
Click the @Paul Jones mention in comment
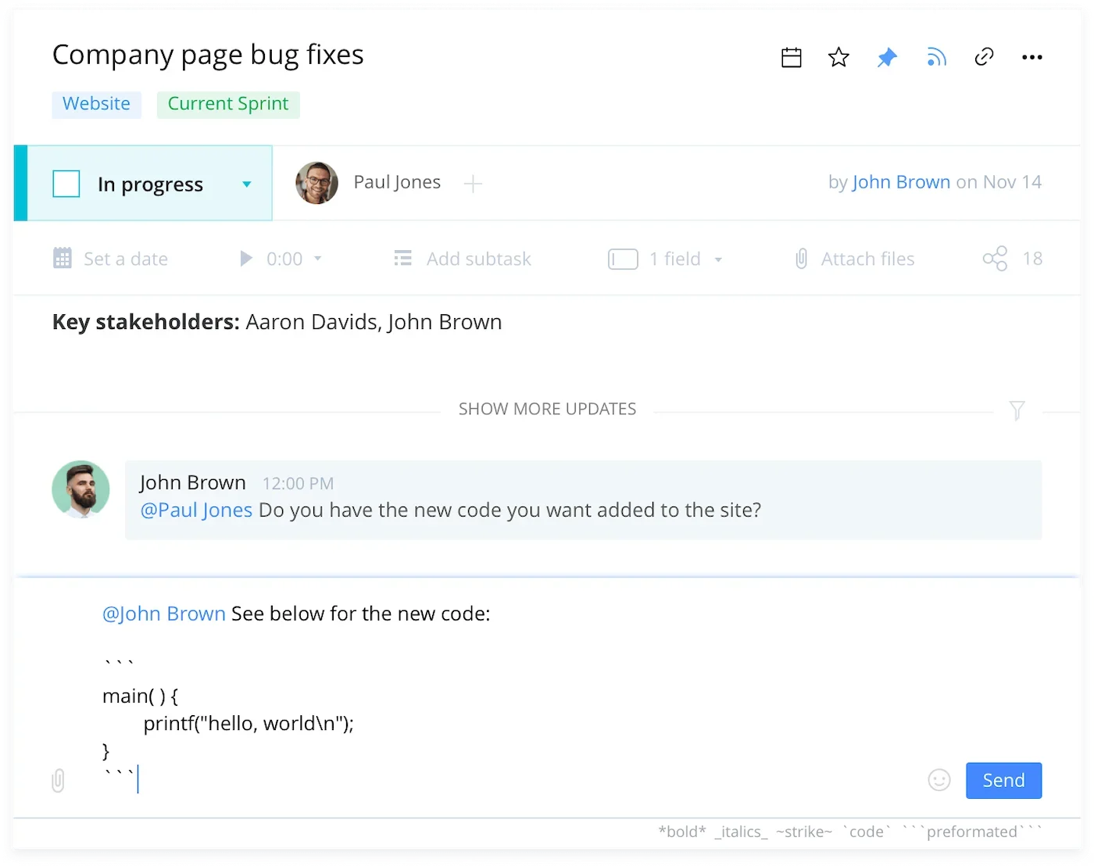[x=196, y=510]
